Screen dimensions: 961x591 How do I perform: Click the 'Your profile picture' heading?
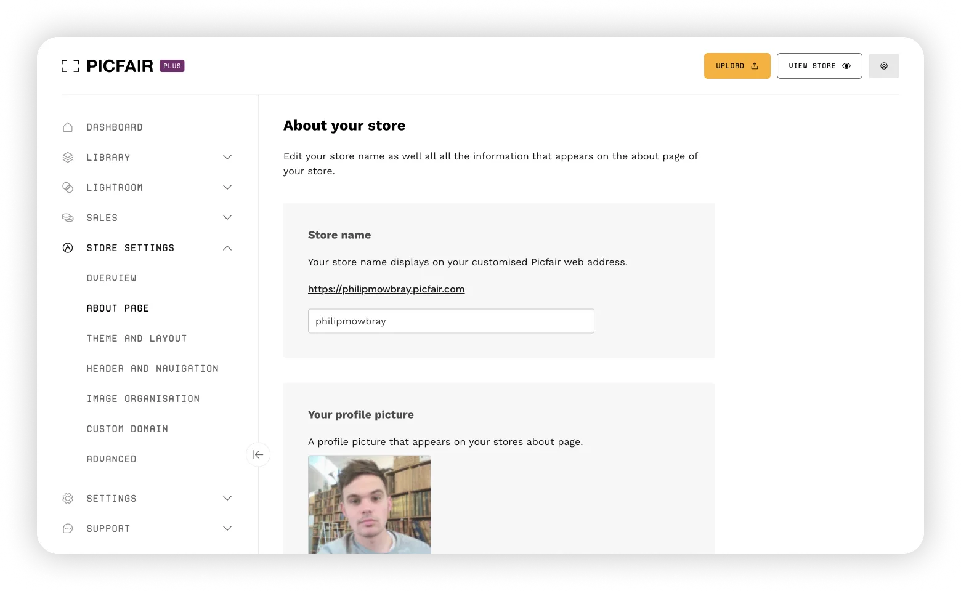tap(361, 415)
